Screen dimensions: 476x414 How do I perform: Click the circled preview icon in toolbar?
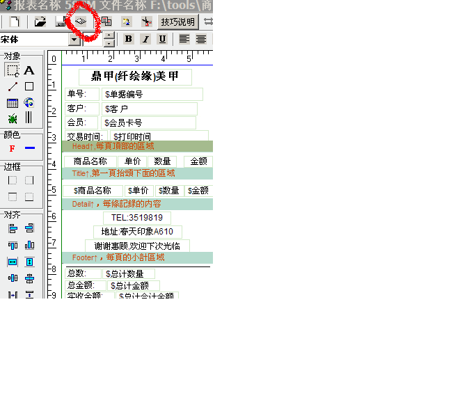pos(82,22)
